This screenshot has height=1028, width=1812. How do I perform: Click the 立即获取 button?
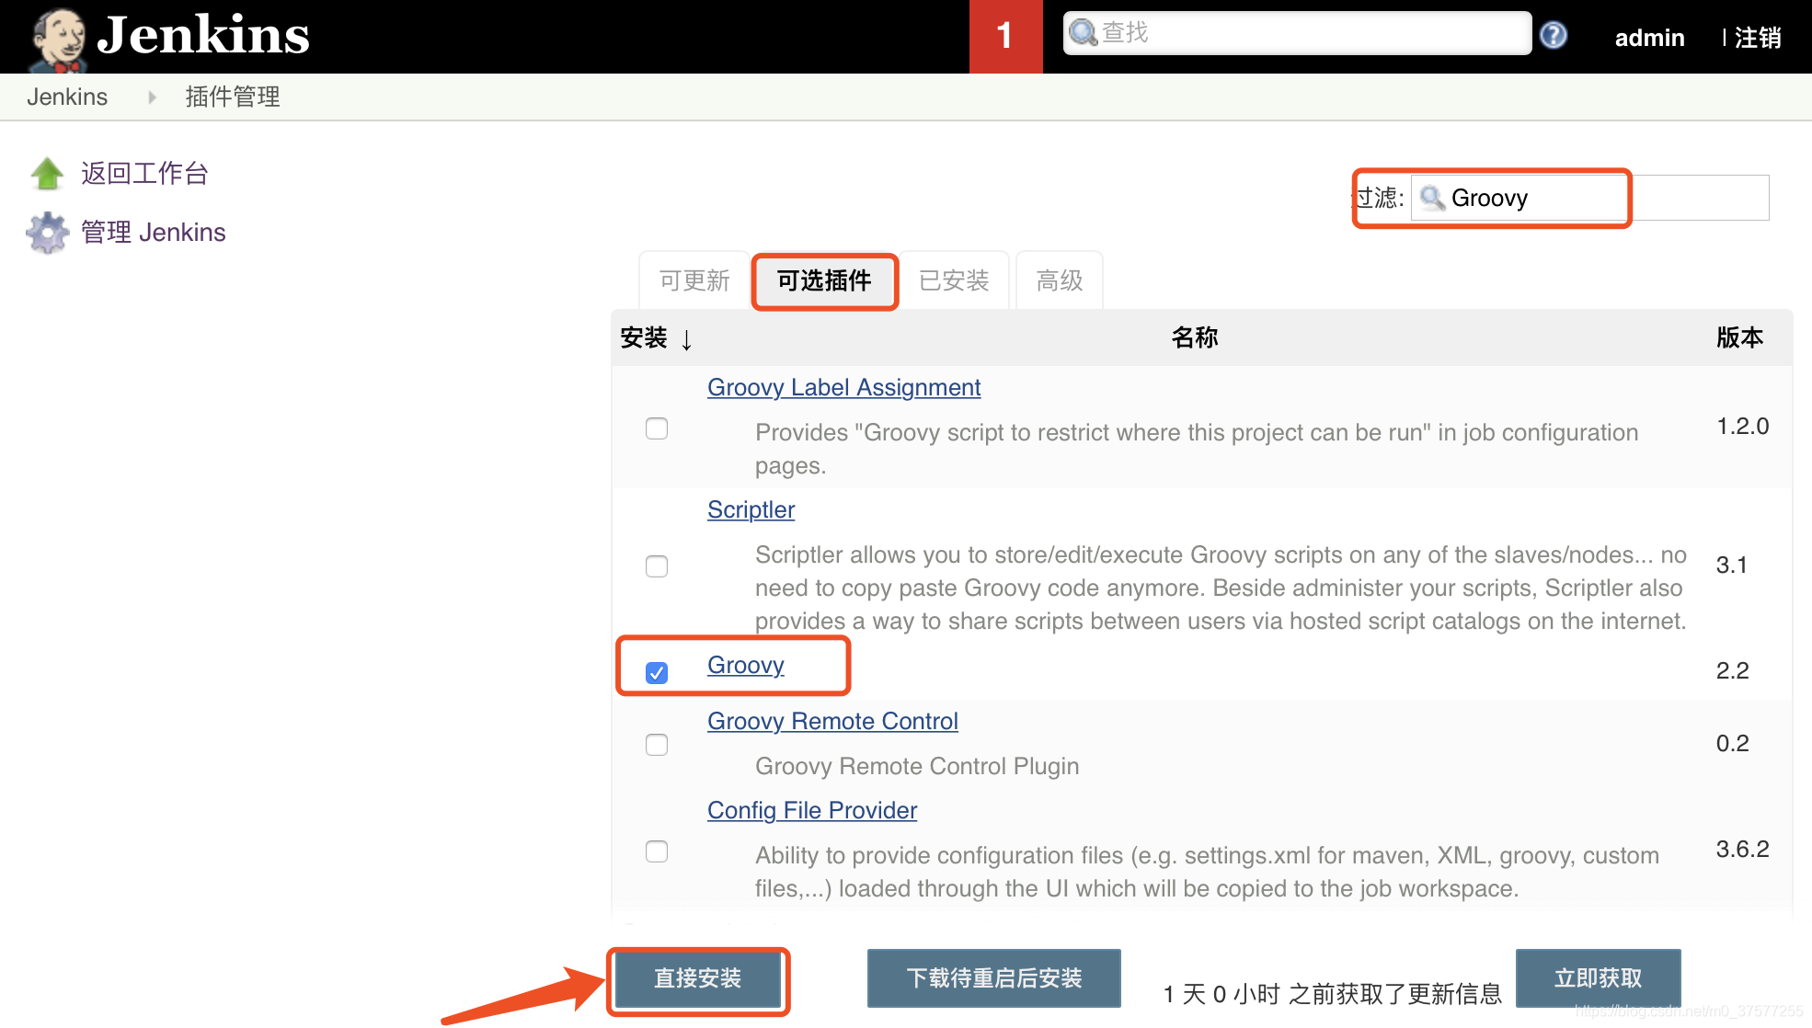[1598, 978]
